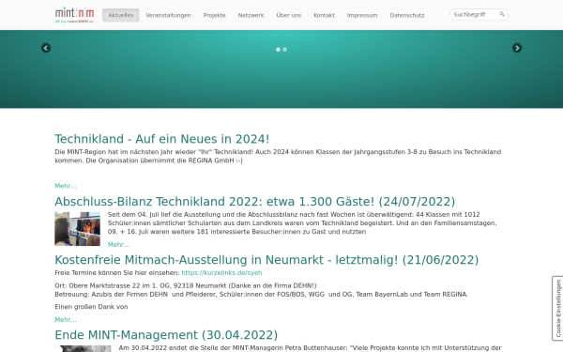The width and height of the screenshot is (563, 352).
Task: Open the Veranstaltungen menu item
Action: tap(168, 15)
